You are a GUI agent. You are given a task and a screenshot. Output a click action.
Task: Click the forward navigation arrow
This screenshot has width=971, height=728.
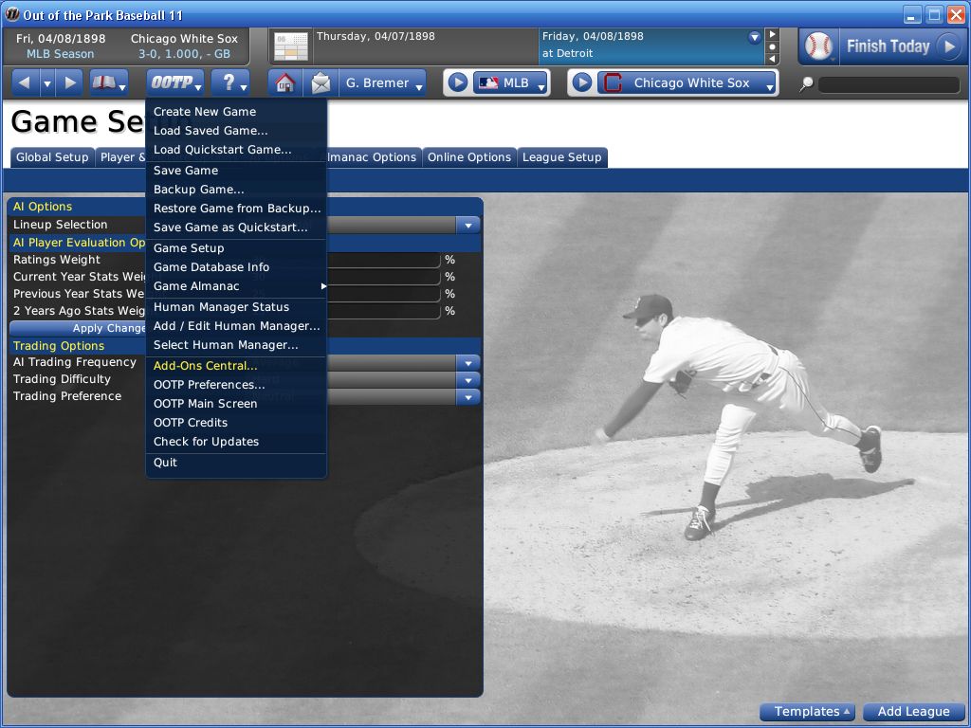pyautogui.click(x=70, y=83)
